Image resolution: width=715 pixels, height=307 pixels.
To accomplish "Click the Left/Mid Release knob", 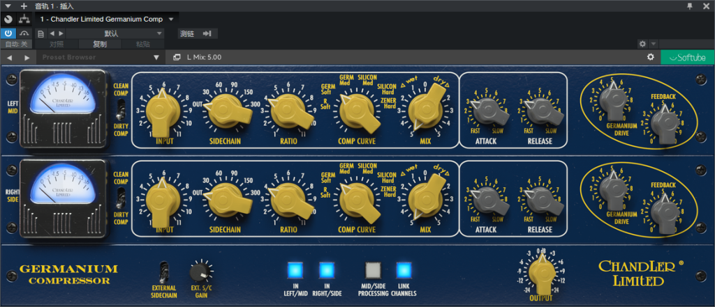I will 543,111.
